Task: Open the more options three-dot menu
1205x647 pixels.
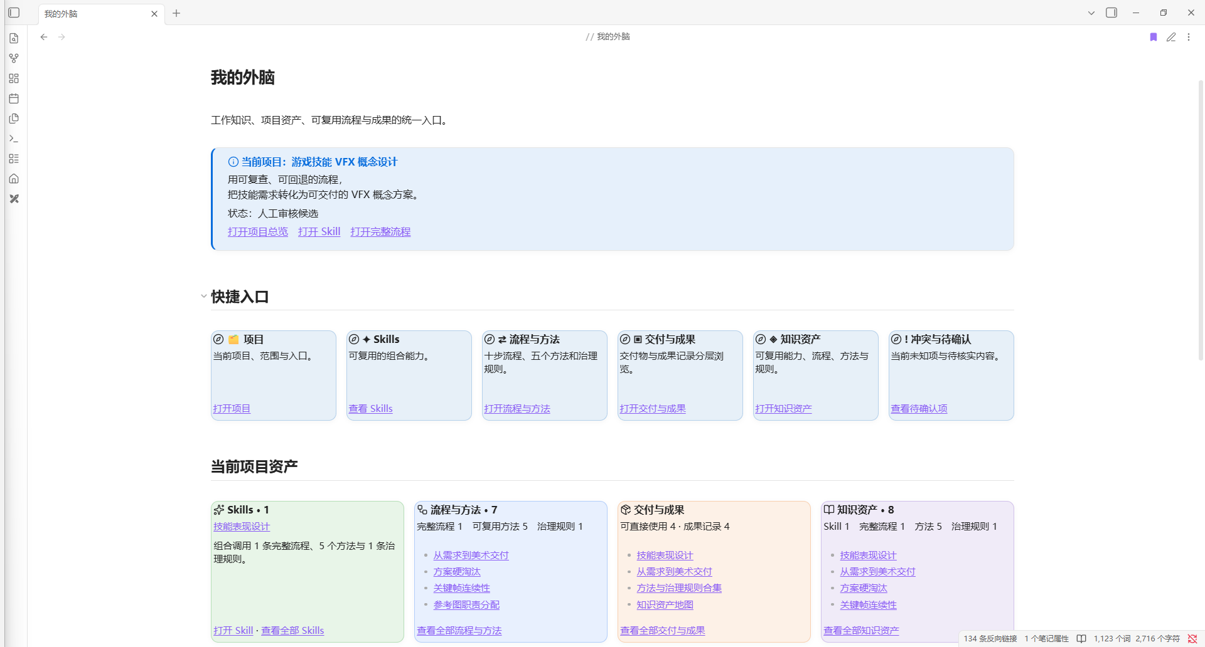Action: pos(1189,37)
